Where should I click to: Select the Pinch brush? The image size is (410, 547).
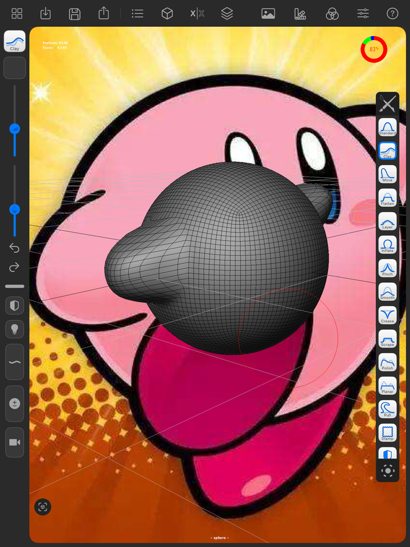[x=387, y=268]
